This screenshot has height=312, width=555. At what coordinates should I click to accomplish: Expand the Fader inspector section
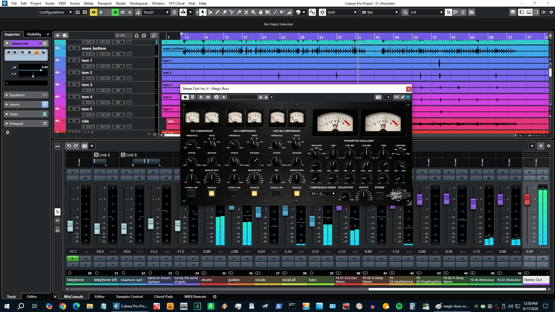click(x=23, y=114)
